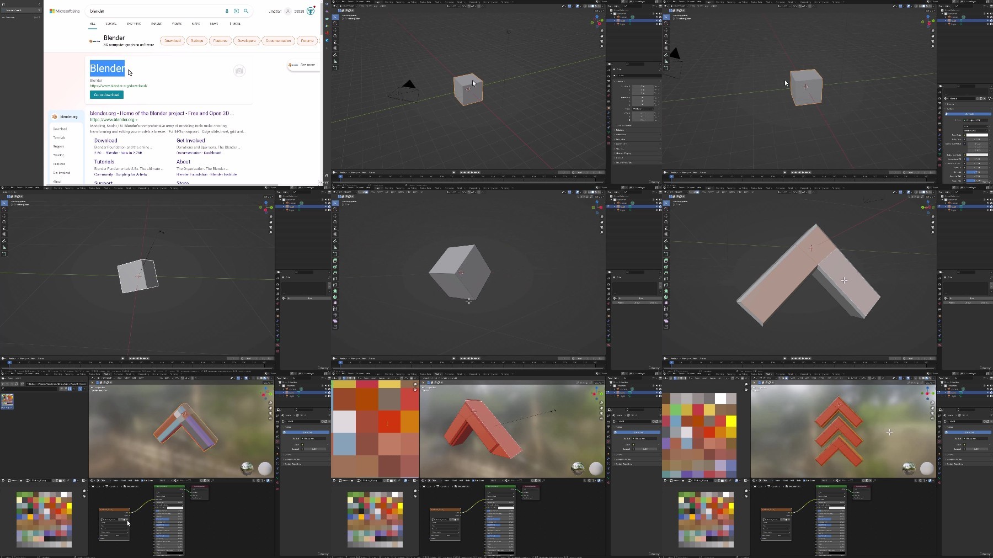Open the Bing Rewards trophy icon
The height and width of the screenshot is (558, 993).
[311, 11]
